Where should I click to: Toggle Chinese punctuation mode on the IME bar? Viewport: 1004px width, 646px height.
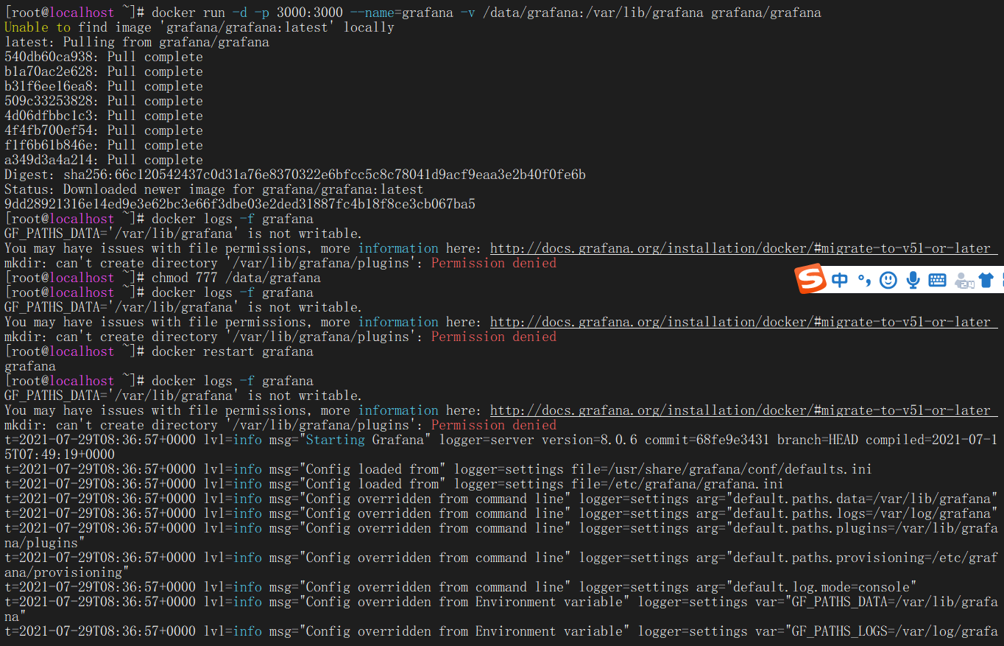click(864, 280)
